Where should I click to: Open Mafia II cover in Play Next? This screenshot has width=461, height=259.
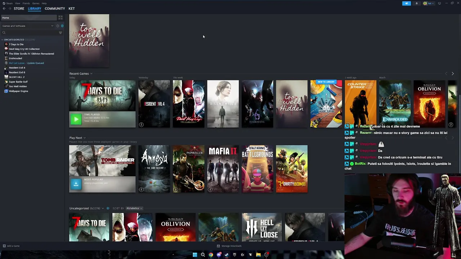[x=223, y=169]
